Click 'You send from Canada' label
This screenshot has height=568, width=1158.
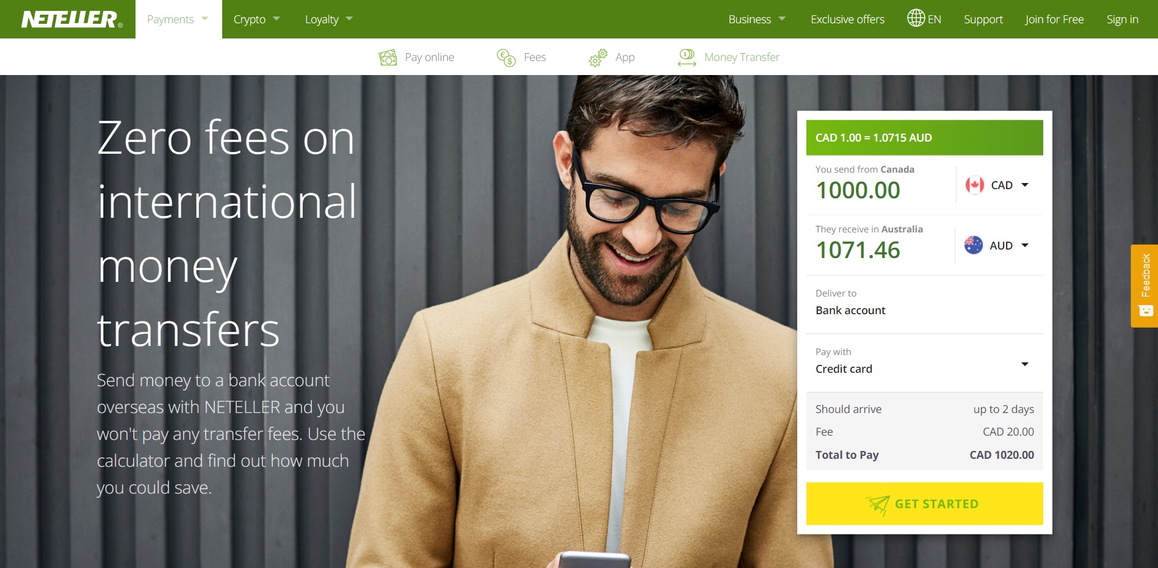pyautogui.click(x=864, y=169)
